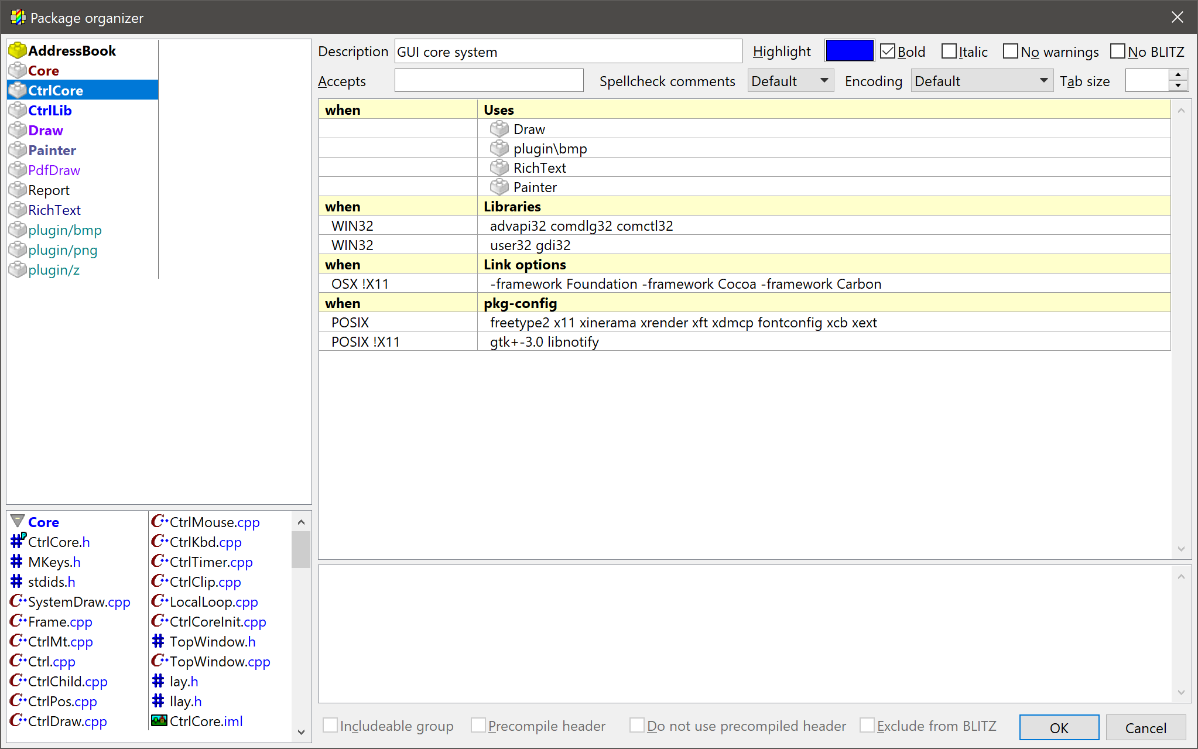Click the C++ icon of Frame.cpp
Viewport: 1198px width, 749px height.
[x=18, y=621]
